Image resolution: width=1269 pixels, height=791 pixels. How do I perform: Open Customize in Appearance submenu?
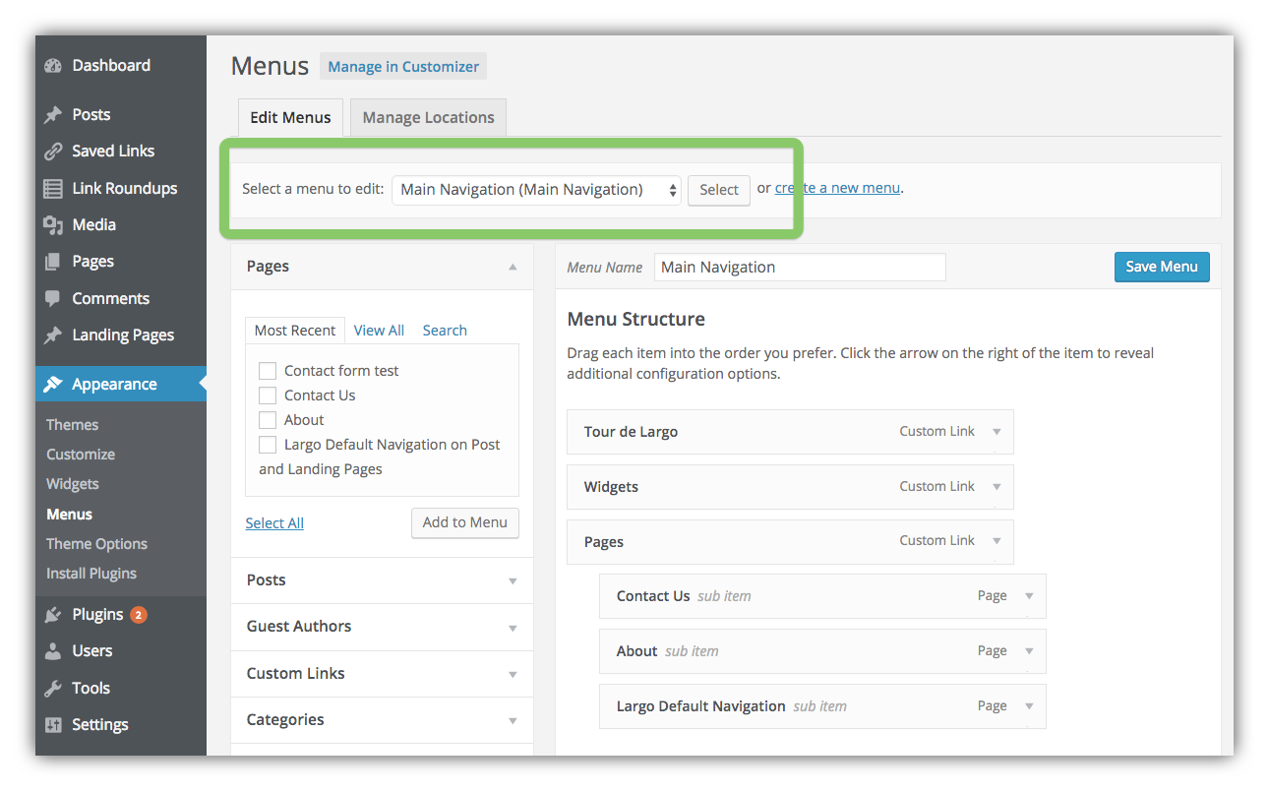81,455
